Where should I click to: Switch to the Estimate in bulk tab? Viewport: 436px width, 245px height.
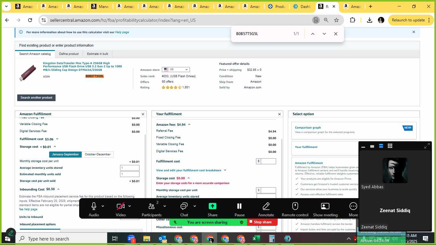pyautogui.click(x=98, y=54)
